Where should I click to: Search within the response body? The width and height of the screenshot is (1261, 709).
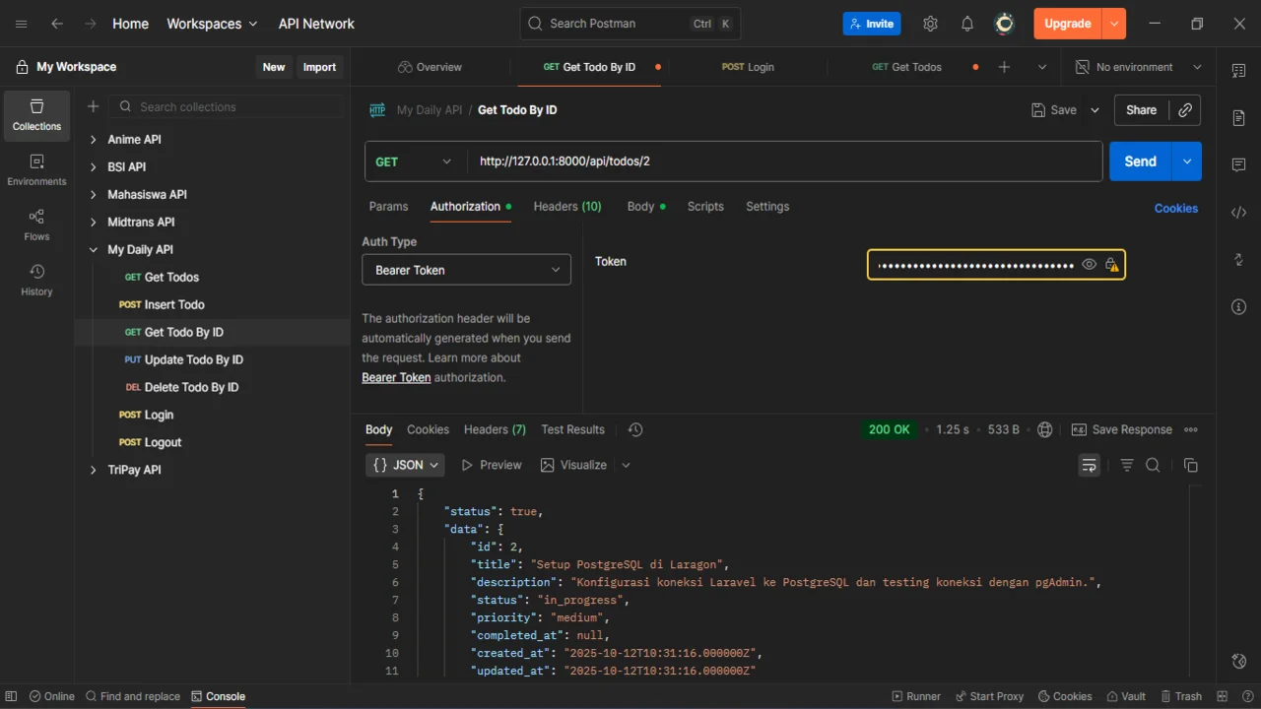[1153, 465]
